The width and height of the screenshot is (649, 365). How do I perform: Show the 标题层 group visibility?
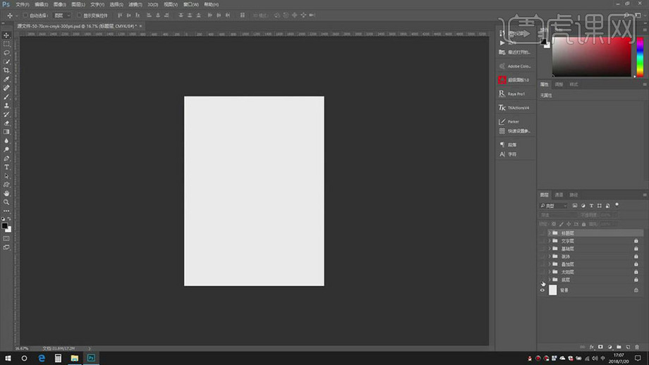(x=542, y=233)
